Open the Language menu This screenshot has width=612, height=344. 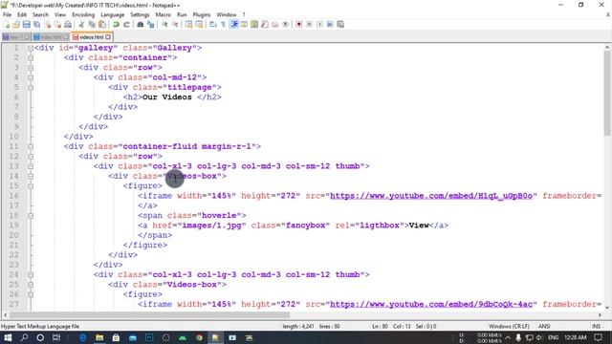click(113, 14)
